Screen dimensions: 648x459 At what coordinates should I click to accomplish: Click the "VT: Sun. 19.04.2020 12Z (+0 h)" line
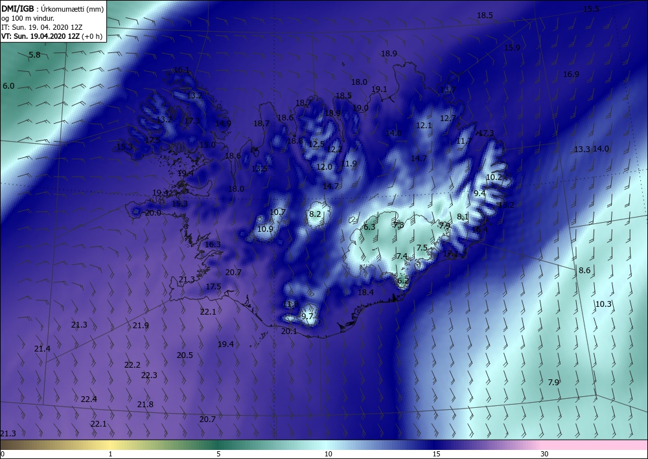52,36
